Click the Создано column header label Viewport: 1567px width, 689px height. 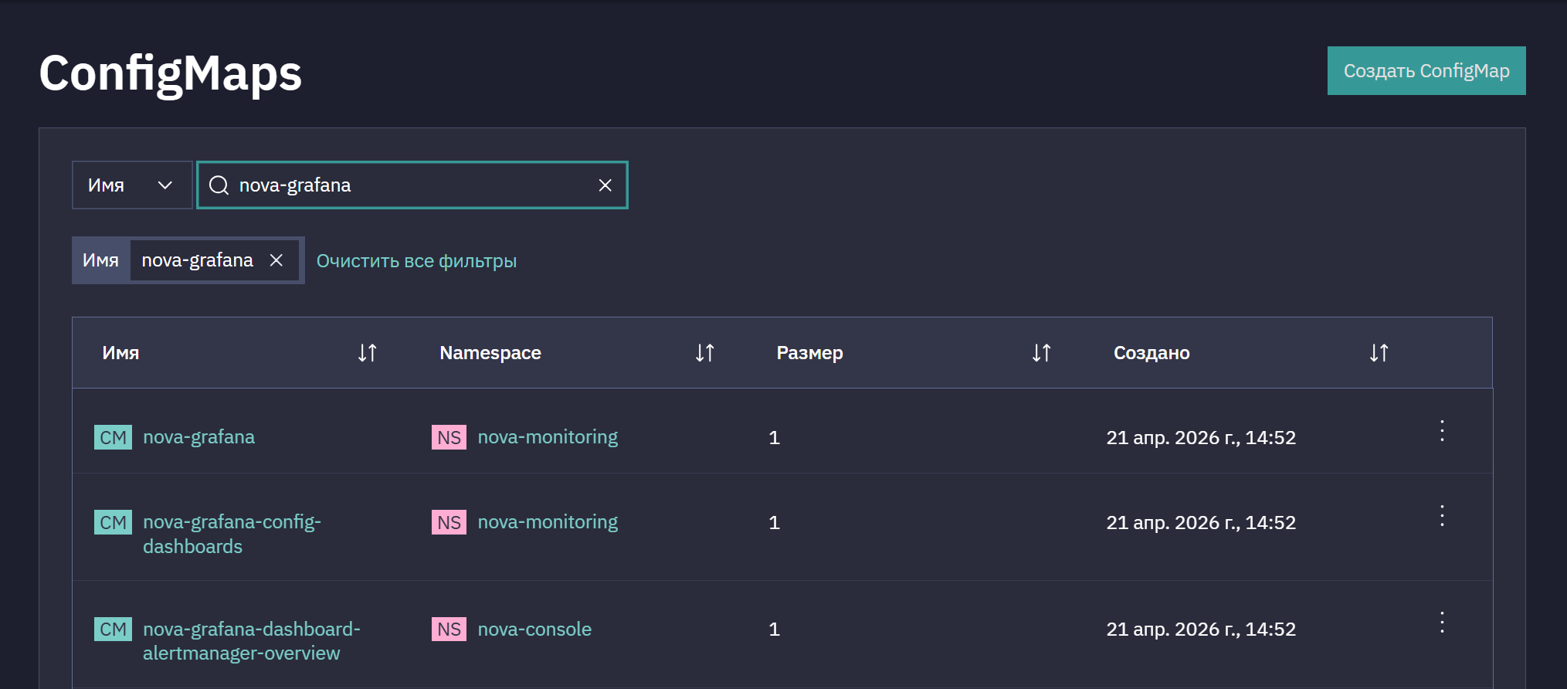click(1152, 353)
